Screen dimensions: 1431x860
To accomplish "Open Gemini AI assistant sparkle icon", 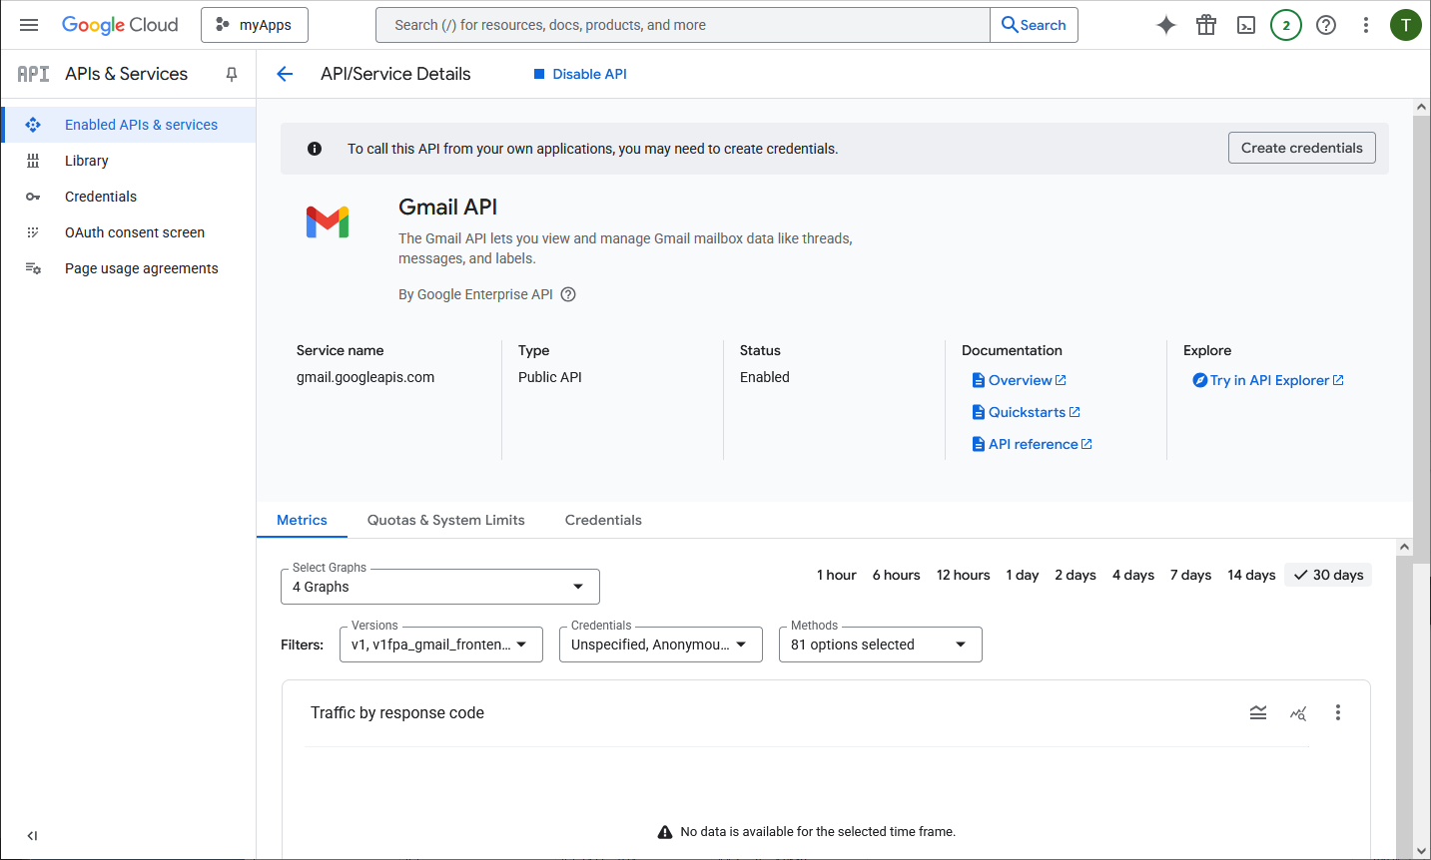I will tap(1166, 25).
